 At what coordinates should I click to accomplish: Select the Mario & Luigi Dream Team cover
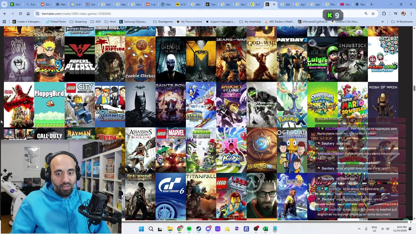[383, 59]
